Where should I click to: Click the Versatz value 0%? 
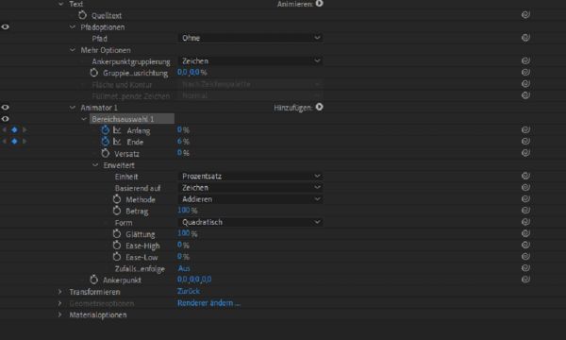pos(183,153)
